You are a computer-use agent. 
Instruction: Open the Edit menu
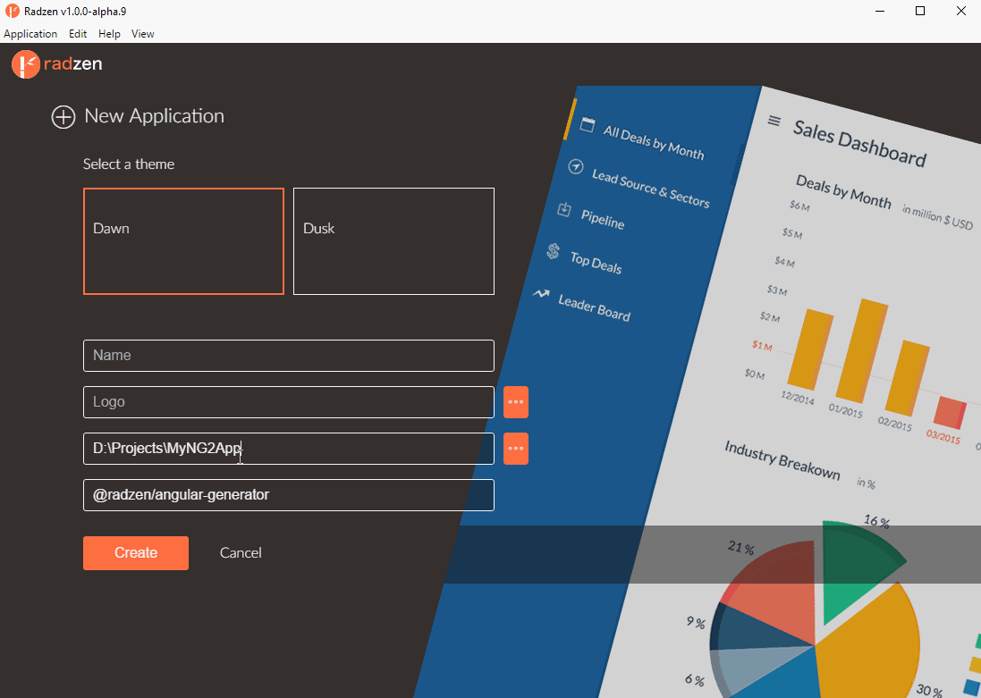[x=77, y=33]
